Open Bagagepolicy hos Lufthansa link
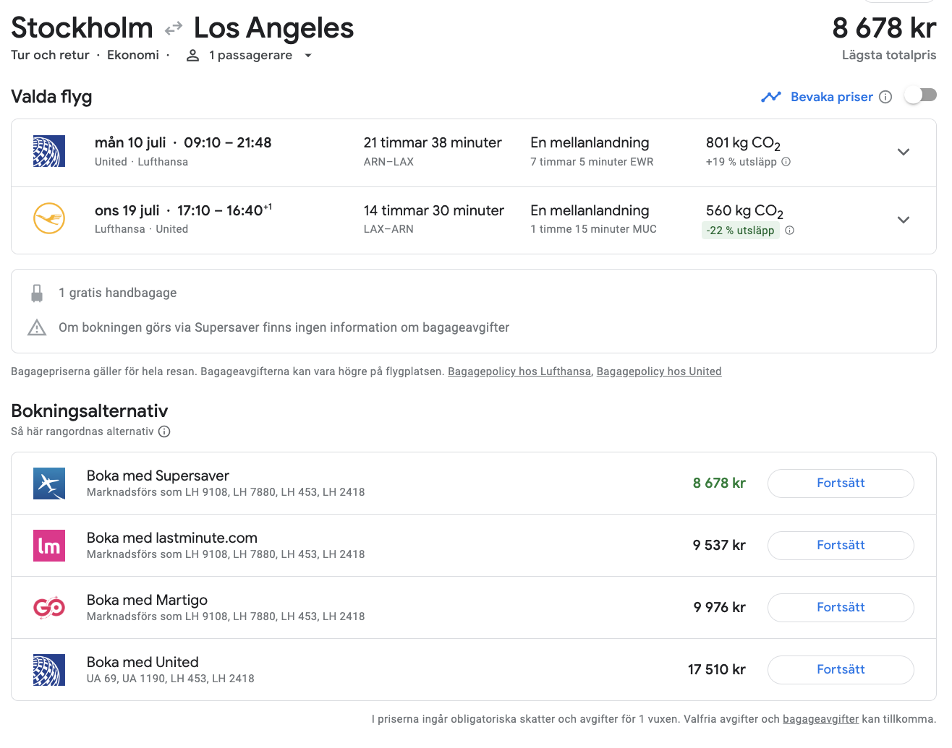 point(519,371)
